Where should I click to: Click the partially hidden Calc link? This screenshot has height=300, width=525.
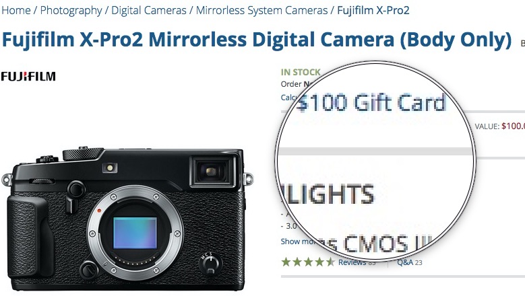[x=289, y=98]
